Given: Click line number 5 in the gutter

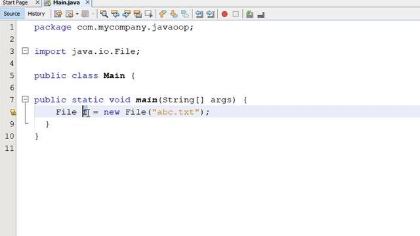Looking at the screenshot, I should [12, 75].
